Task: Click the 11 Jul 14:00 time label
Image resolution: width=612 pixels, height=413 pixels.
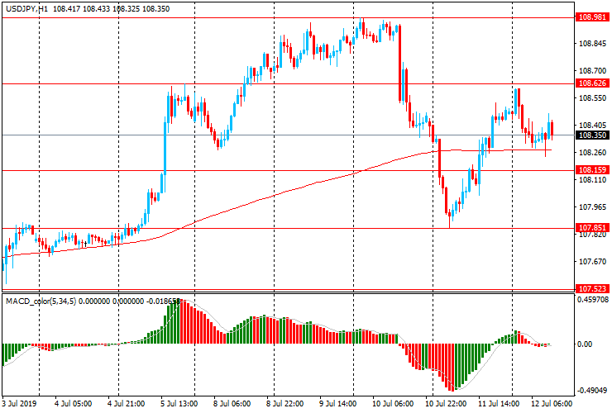Action: pos(499,403)
